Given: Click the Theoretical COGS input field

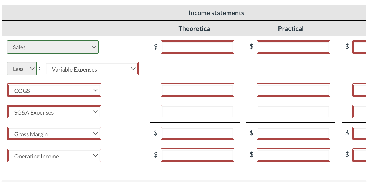Looking at the screenshot, I should (x=198, y=90).
